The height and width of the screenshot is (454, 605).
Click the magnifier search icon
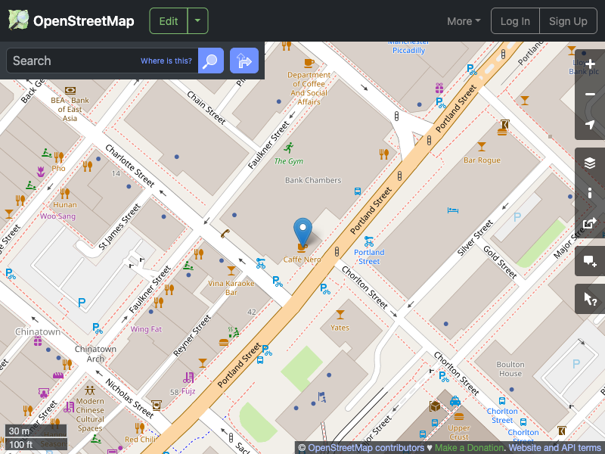210,61
